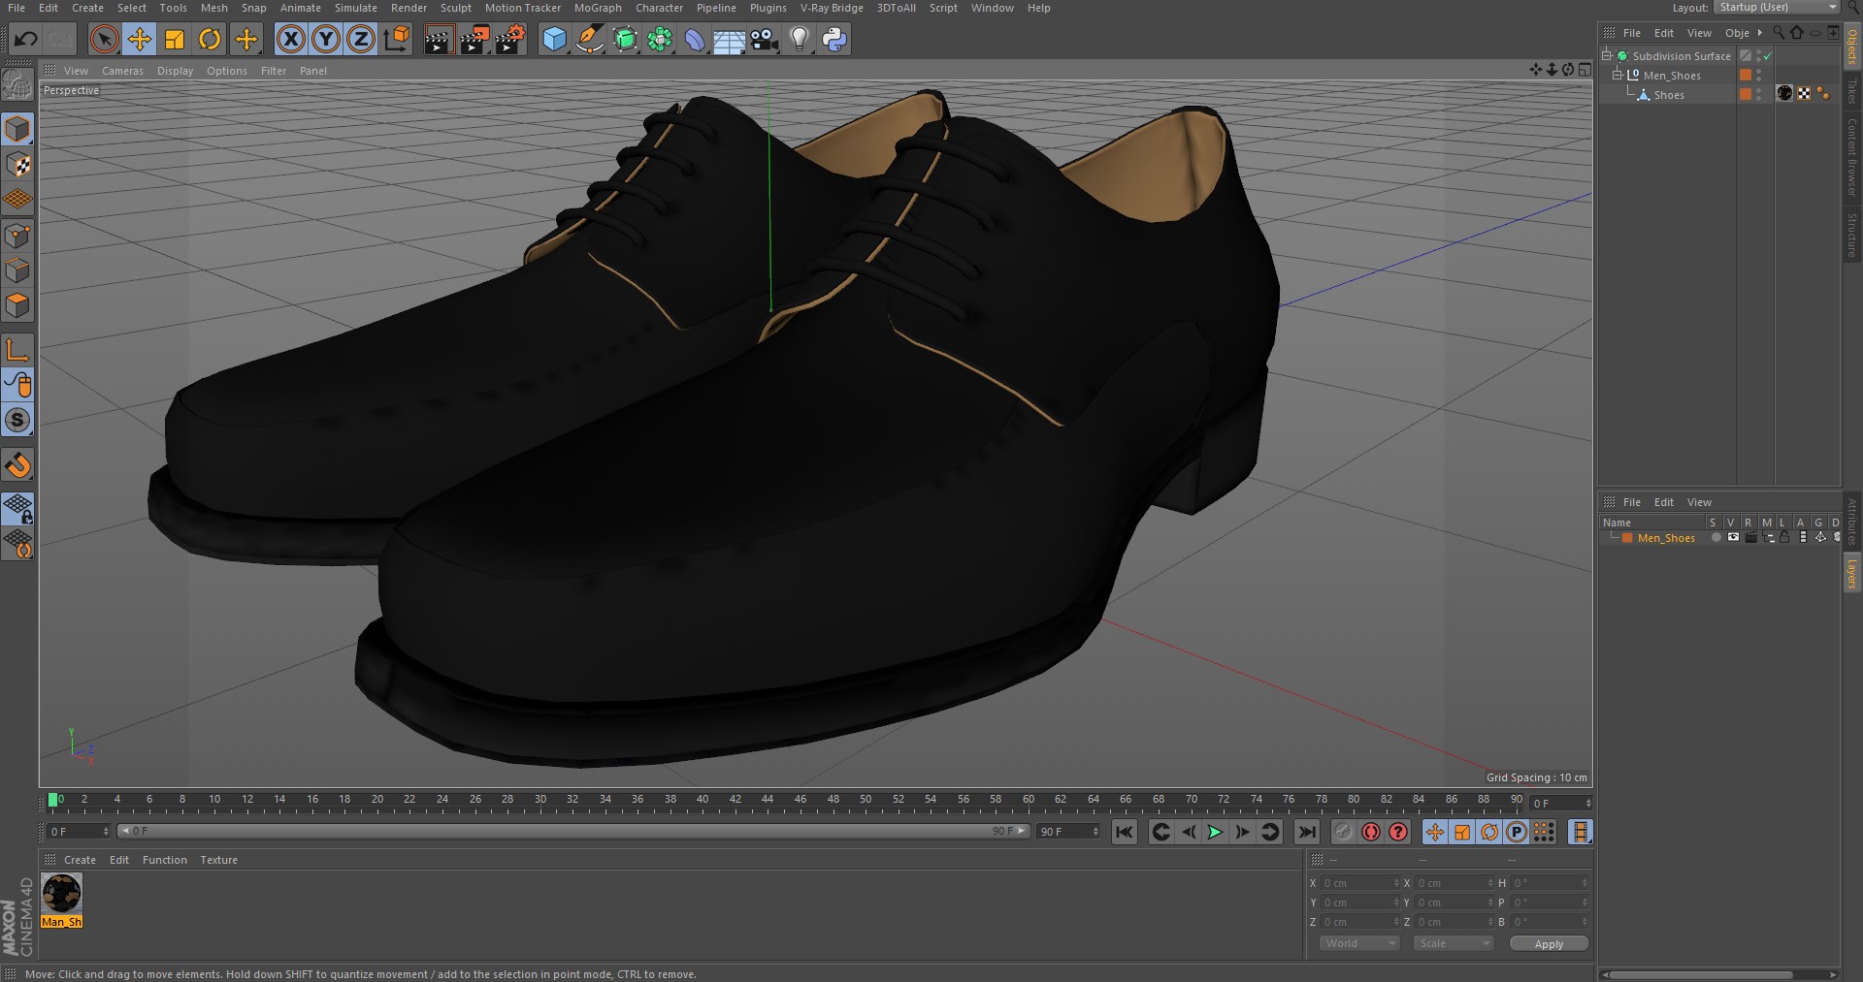1863x982 pixels.
Task: Open the Layers side tab
Action: coord(1851,574)
